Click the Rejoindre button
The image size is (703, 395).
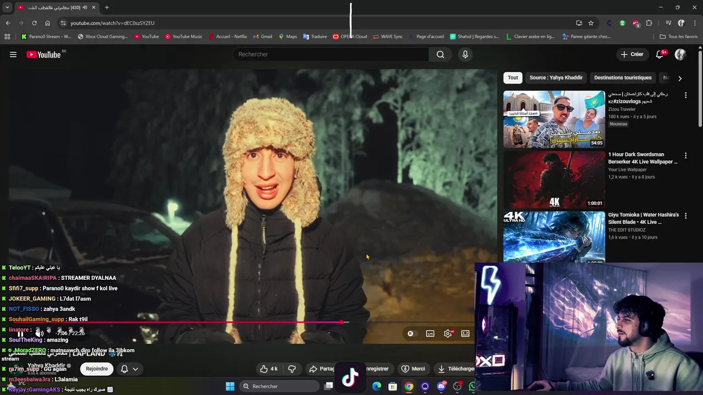click(97, 369)
